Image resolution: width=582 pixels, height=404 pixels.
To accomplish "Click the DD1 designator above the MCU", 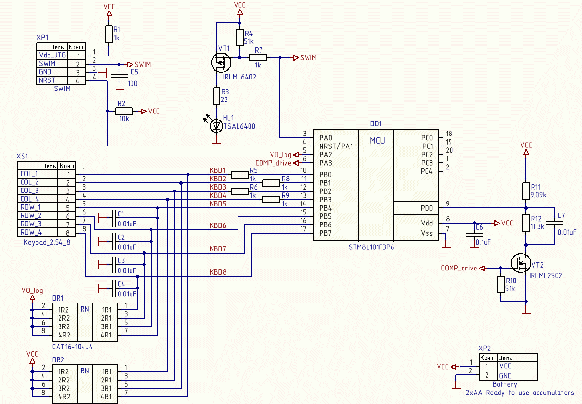I will 376,123.
